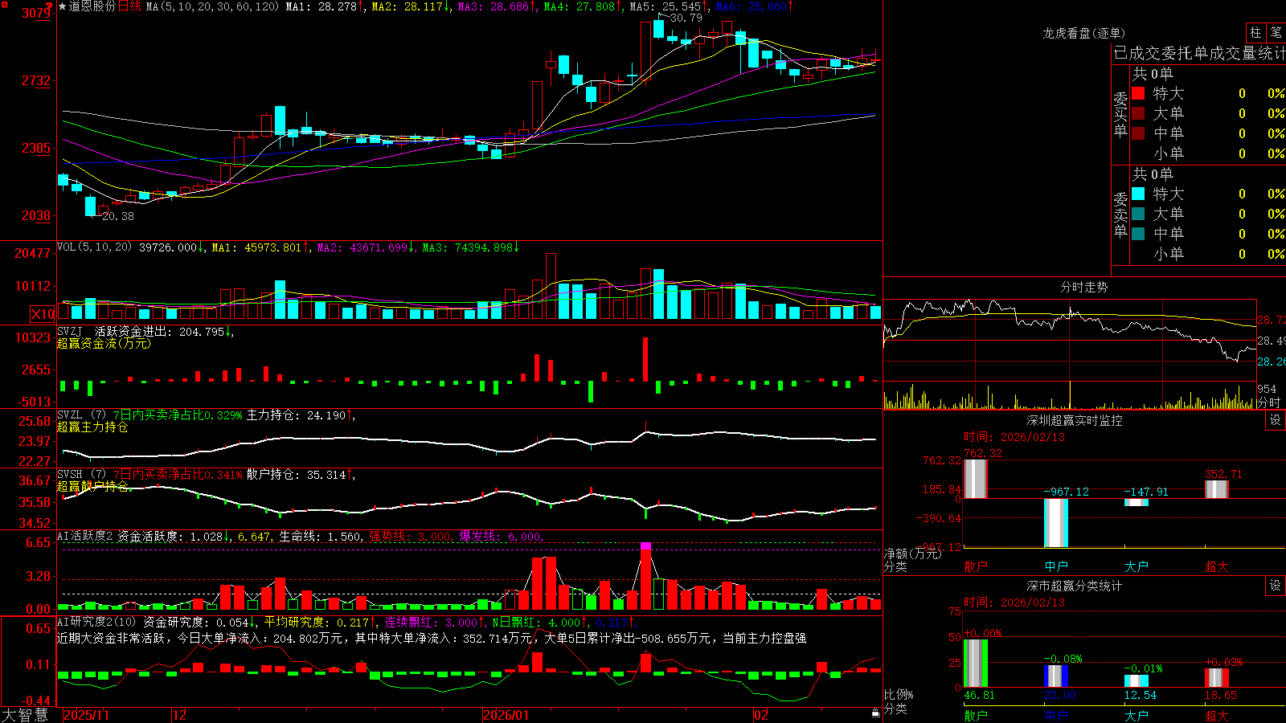Click the 大智慧 logo in bottom corner

pyautogui.click(x=26, y=714)
